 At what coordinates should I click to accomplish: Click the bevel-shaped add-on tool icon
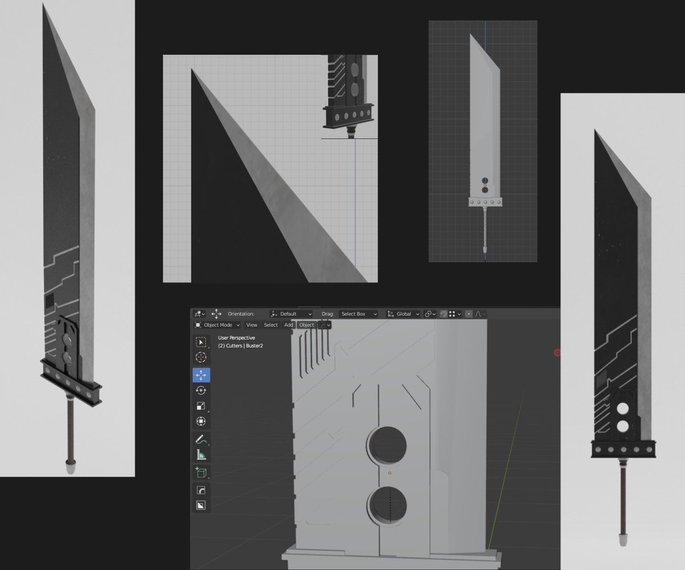(x=201, y=490)
